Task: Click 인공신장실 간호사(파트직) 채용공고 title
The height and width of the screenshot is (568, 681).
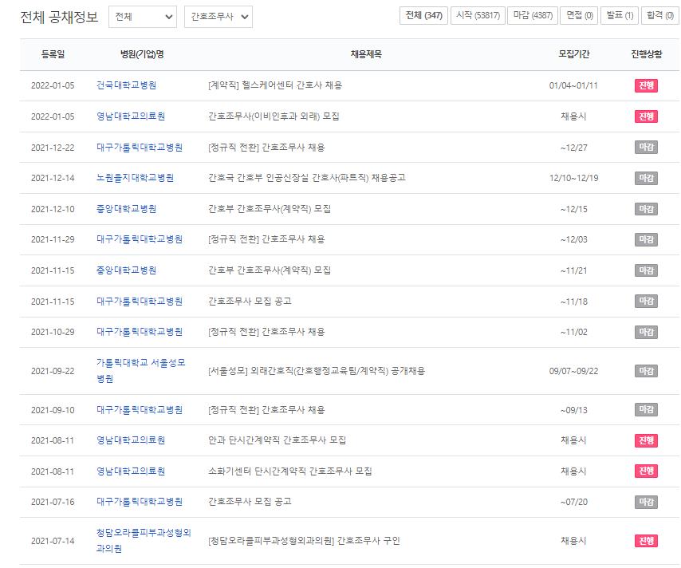Action: [x=307, y=178]
